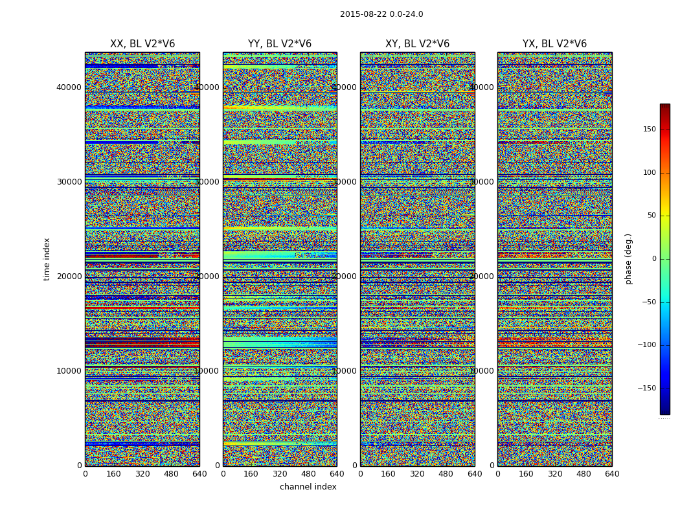680x518 pixels.
Task: Click the XX plot x-tick 480
Action: [171, 474]
